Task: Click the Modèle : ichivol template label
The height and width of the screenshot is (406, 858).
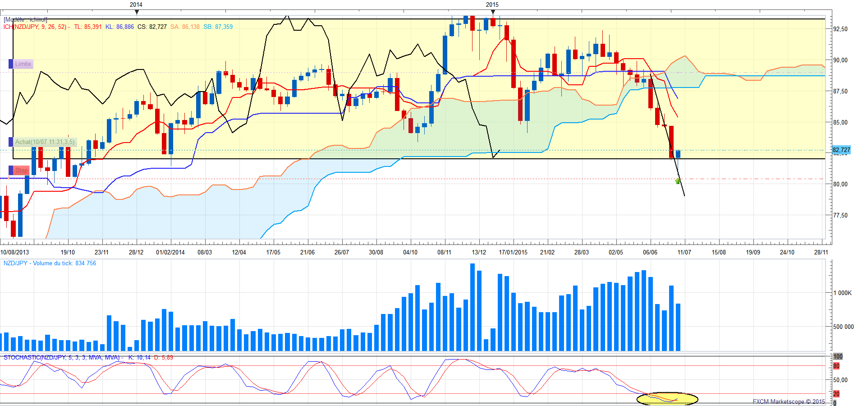Action: 25,20
